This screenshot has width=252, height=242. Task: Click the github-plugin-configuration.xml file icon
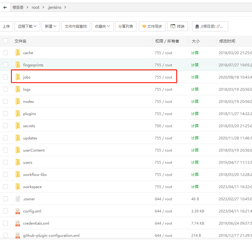point(18,235)
